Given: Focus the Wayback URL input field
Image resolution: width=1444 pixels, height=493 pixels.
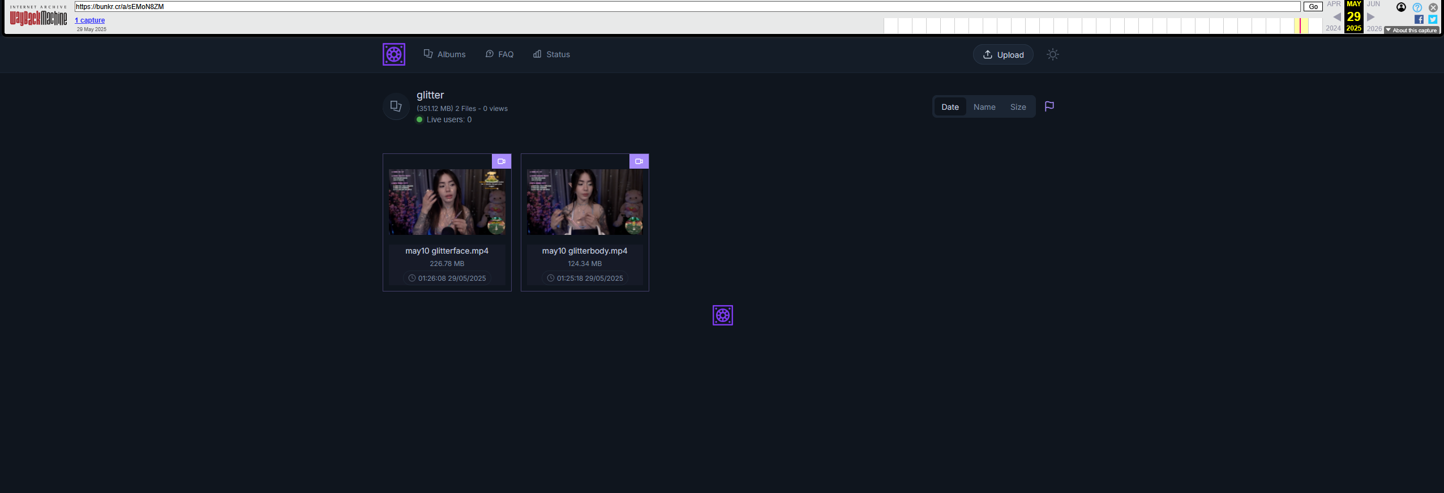Looking at the screenshot, I should 688,7.
